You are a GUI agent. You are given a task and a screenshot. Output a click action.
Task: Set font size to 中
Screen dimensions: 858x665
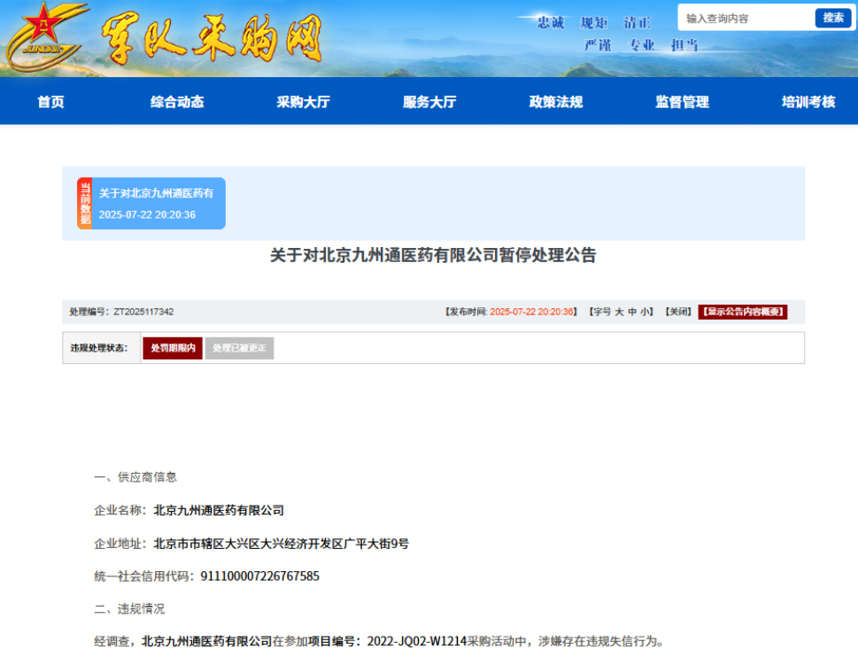pos(632,312)
